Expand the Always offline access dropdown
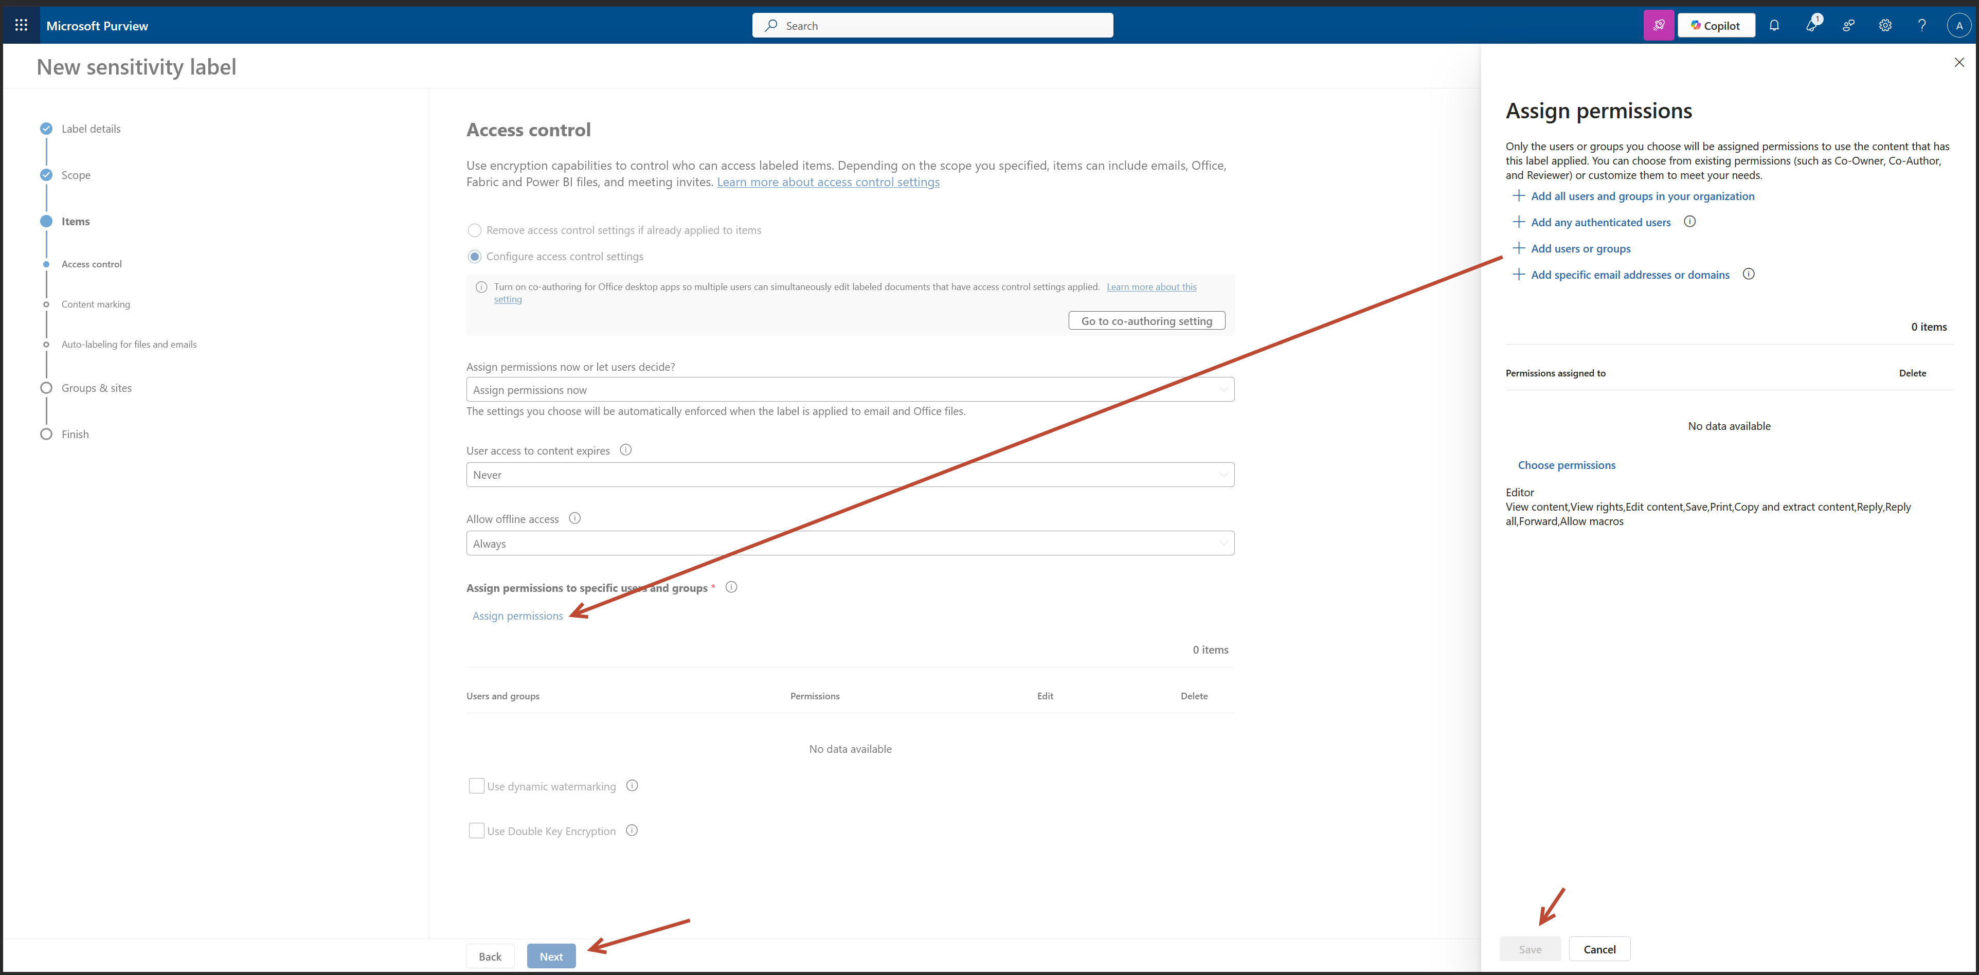Viewport: 1979px width, 975px height. (850, 544)
